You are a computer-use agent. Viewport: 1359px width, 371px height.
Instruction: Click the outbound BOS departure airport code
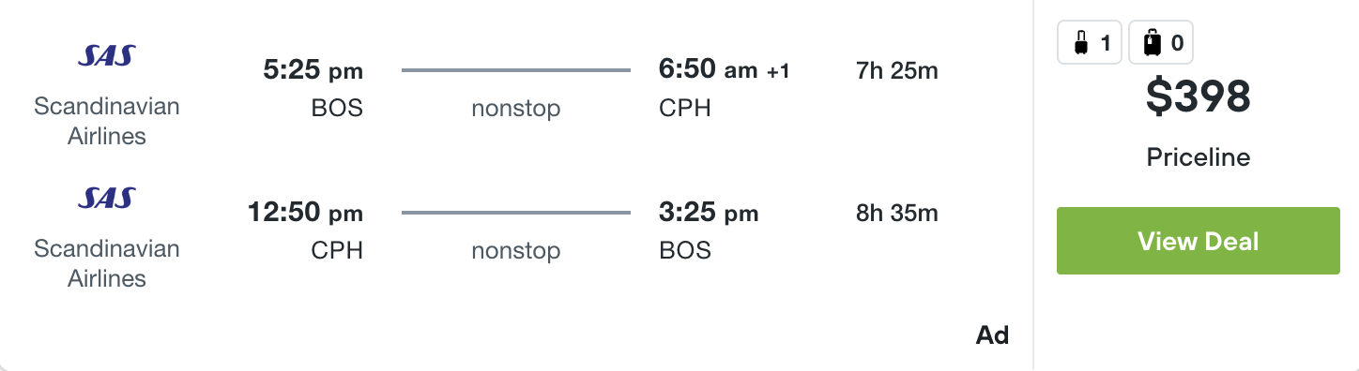click(337, 109)
